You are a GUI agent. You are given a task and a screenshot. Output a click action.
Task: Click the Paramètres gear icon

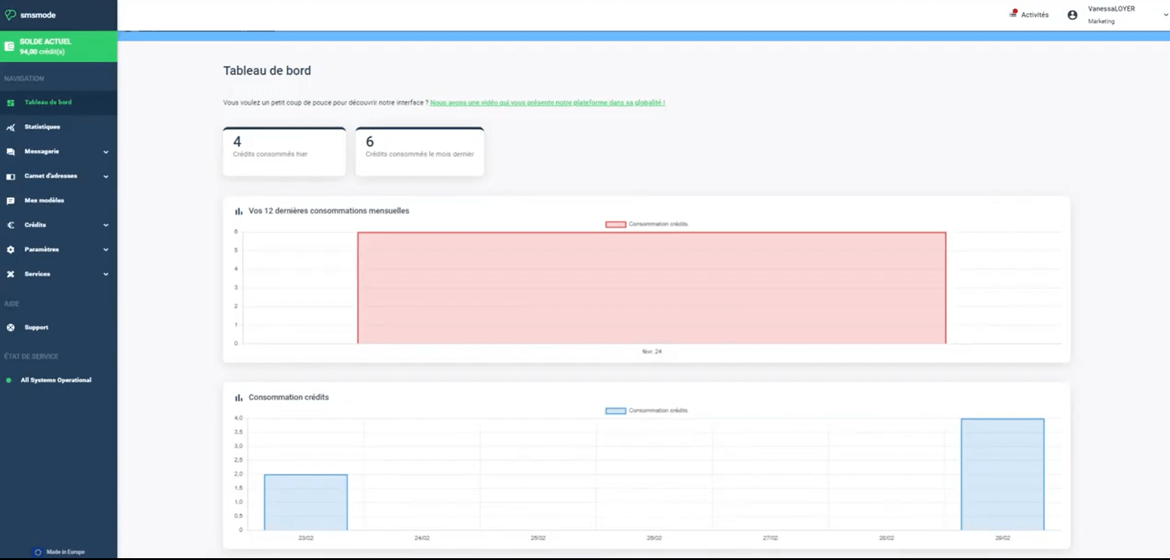coord(10,250)
